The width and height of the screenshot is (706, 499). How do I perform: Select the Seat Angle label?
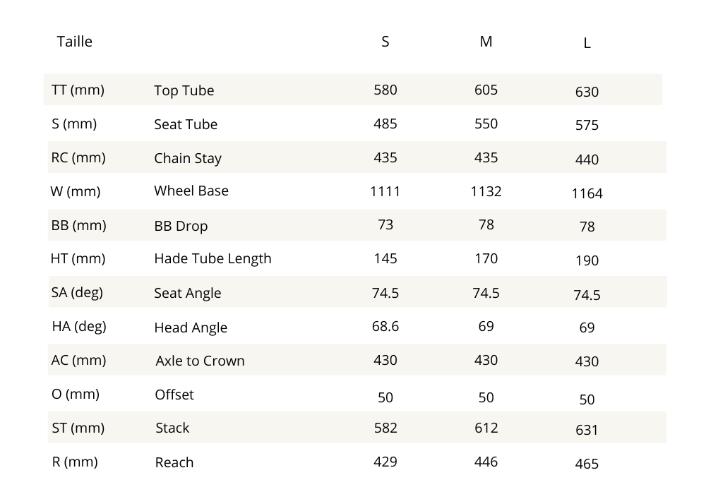pos(187,293)
